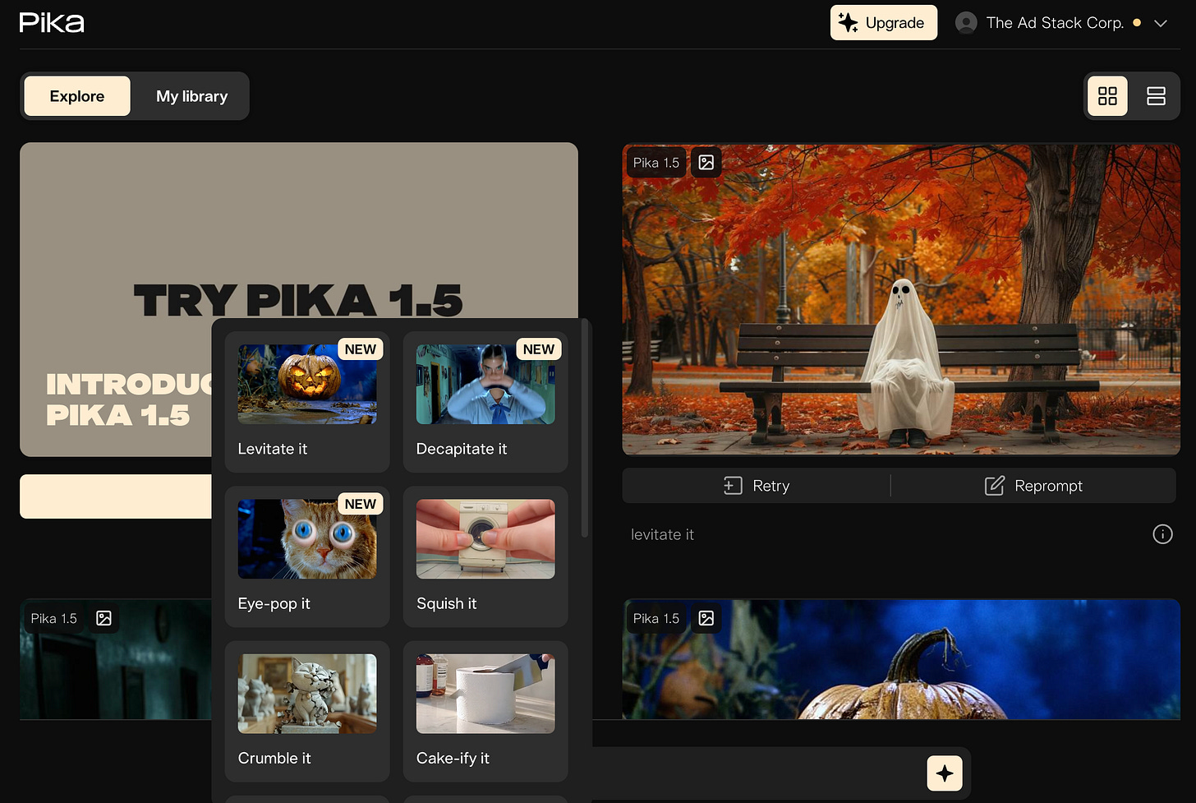Select the Levitate it effect
The image size is (1196, 803).
(307, 402)
